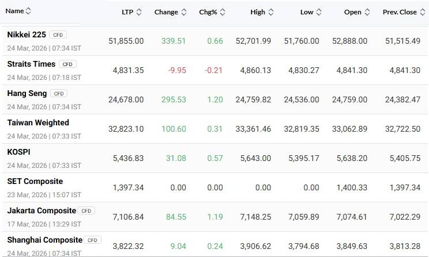Click the Change column header label
This screenshot has width=429, height=257.
coord(166,12)
